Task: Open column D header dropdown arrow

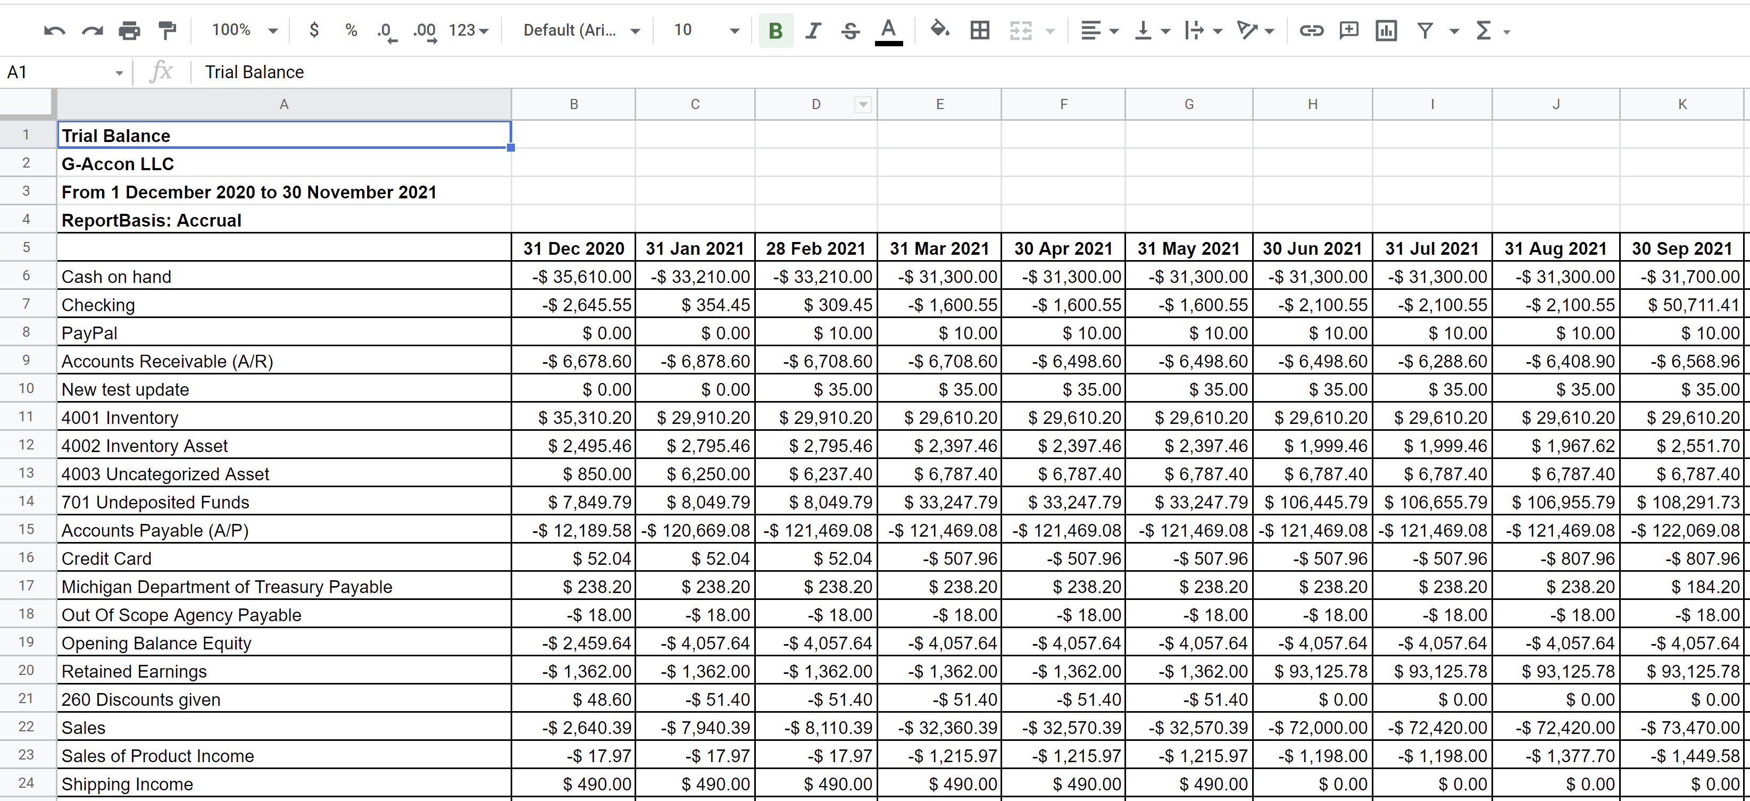Action: [x=863, y=105]
